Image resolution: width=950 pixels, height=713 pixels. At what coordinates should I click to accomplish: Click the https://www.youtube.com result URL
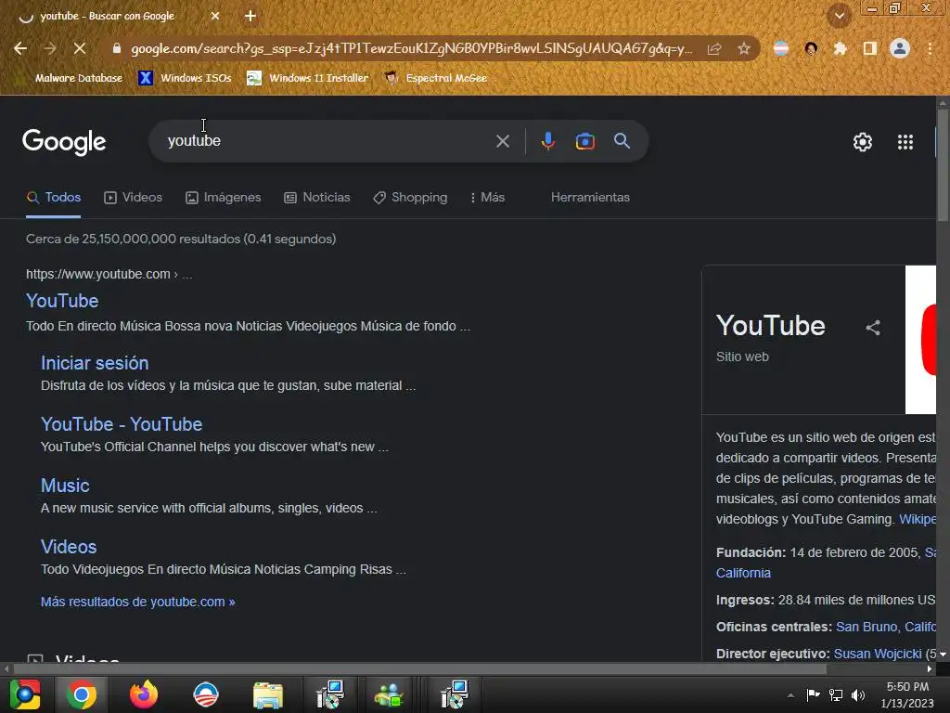click(x=98, y=274)
